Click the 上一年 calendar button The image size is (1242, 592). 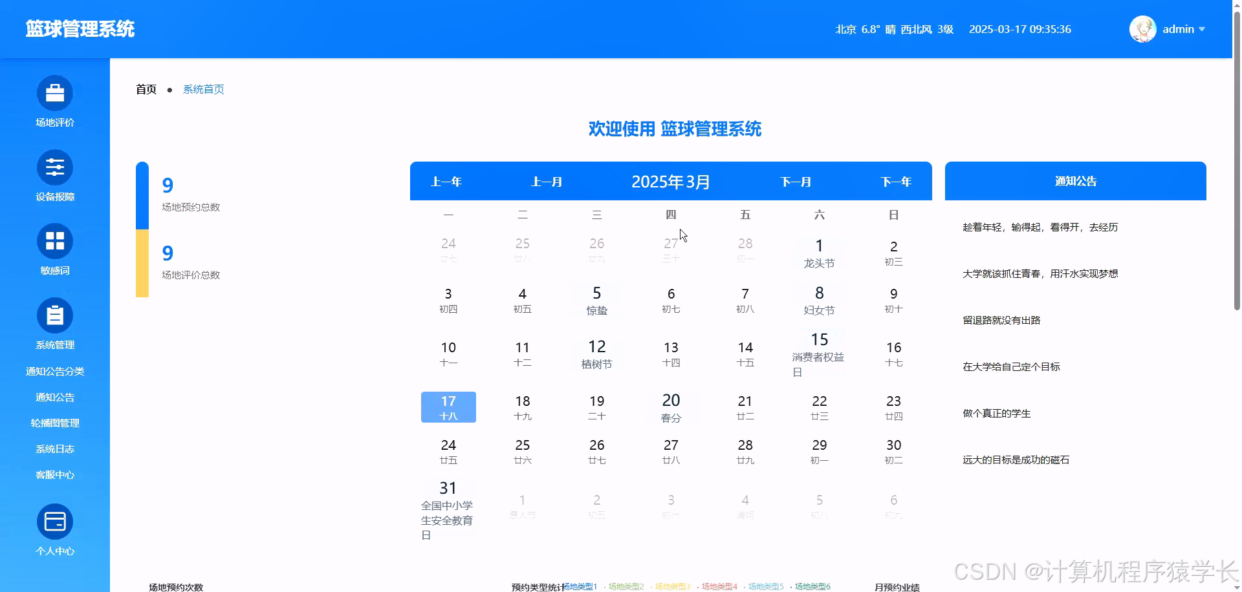pyautogui.click(x=446, y=182)
